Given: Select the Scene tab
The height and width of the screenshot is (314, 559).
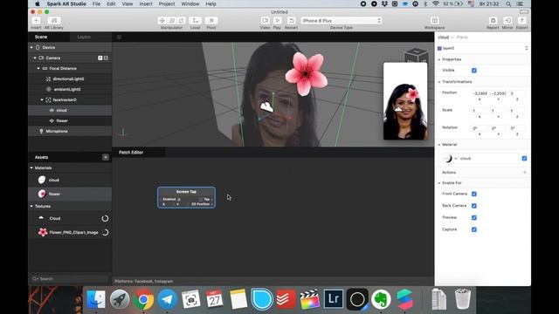Looking at the screenshot, I should (x=41, y=37).
